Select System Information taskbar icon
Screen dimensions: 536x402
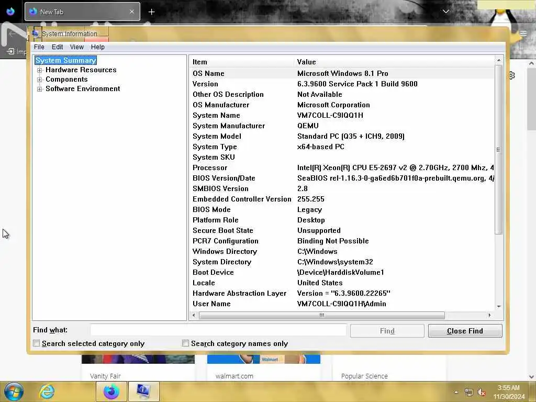143,392
